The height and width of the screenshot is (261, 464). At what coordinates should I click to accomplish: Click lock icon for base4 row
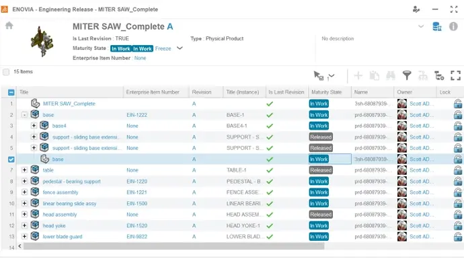[457, 126]
